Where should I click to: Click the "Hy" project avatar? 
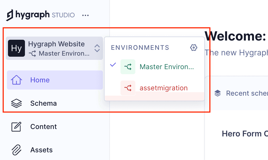click(16, 48)
